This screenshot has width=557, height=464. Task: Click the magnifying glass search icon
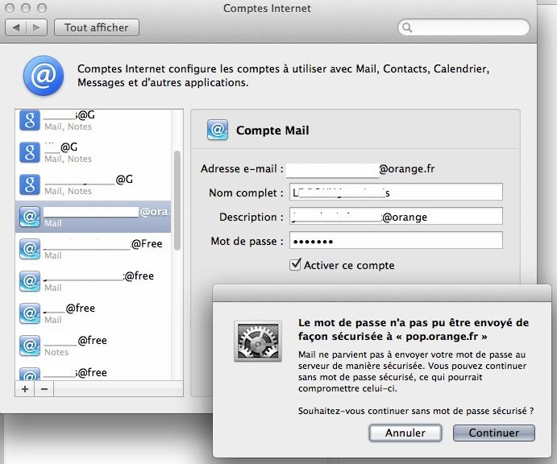point(407,27)
